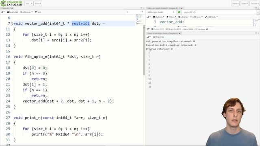Click the compiler options input field
This screenshot has width=260, height=146.
(x=219, y=12)
